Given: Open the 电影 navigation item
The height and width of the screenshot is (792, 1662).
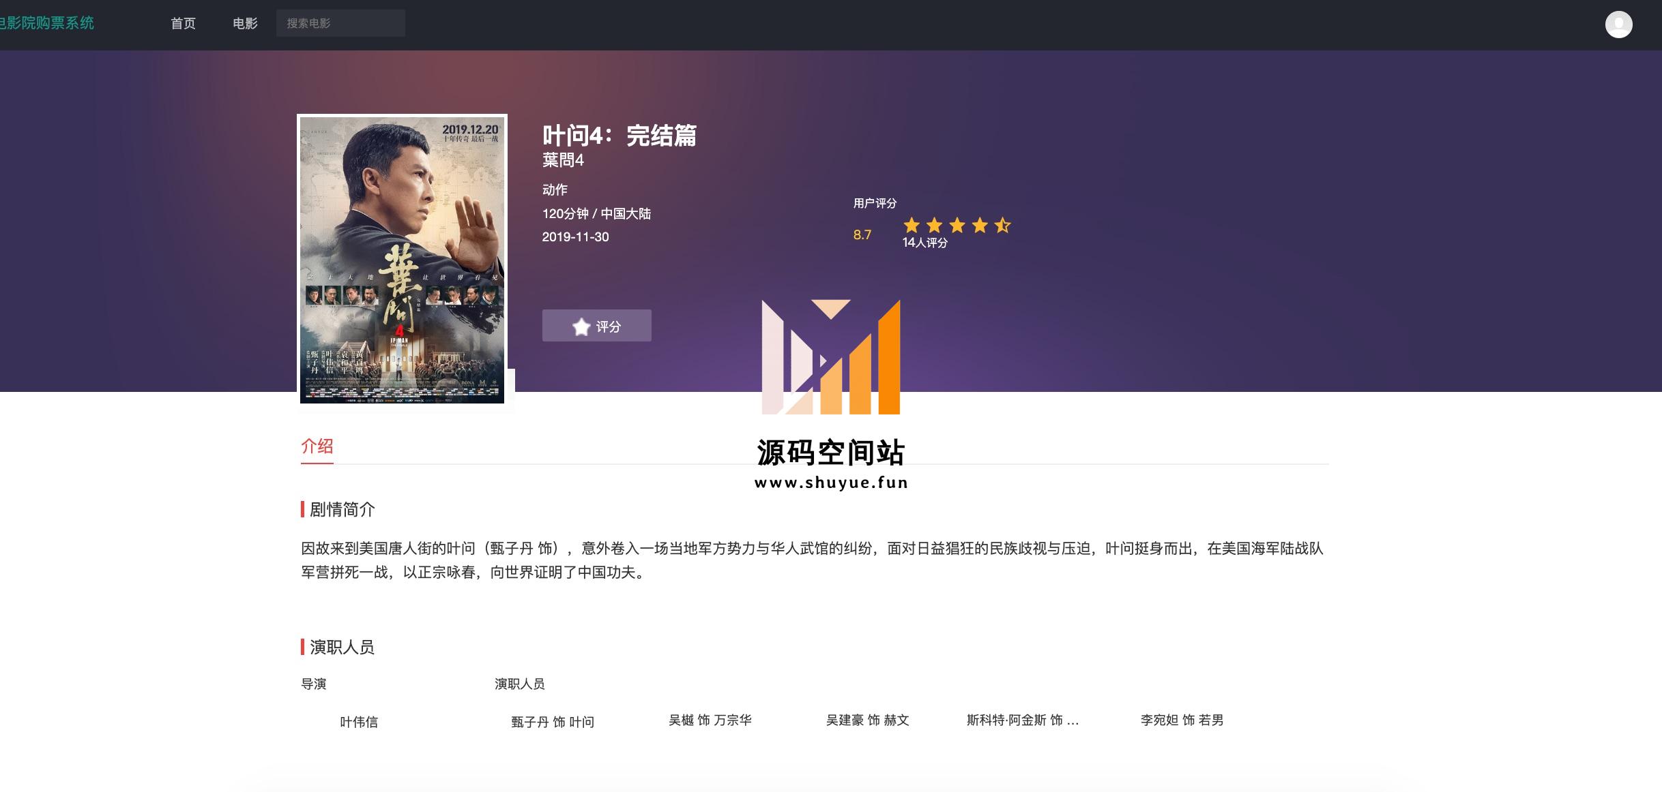Looking at the screenshot, I should (245, 24).
